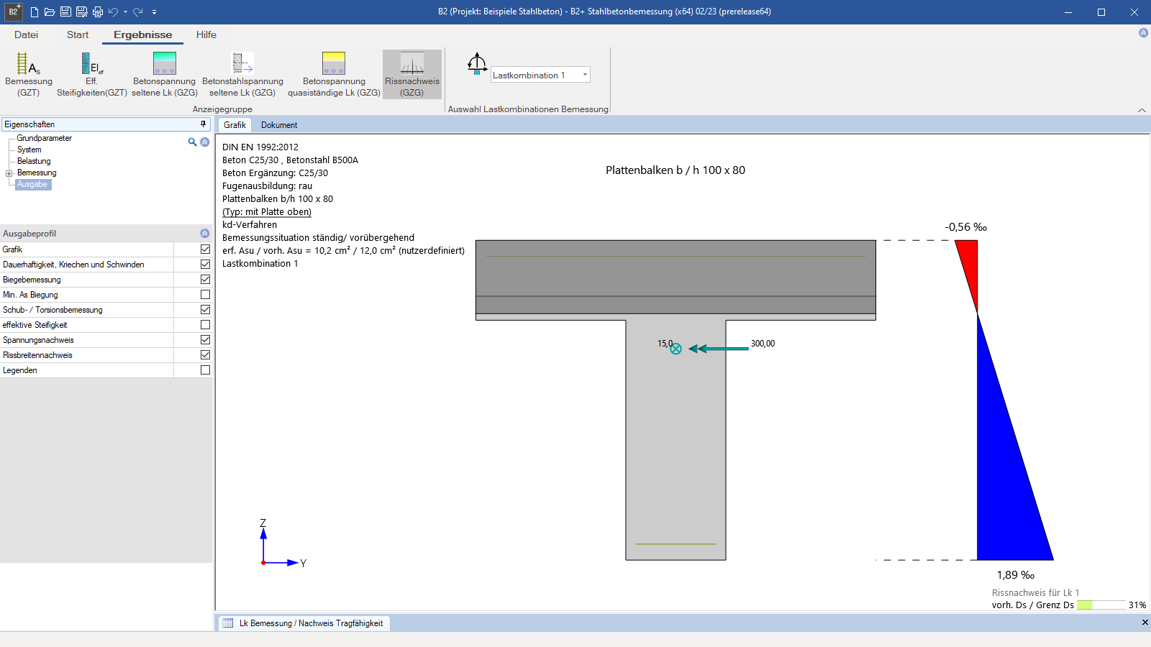Toggle the Rissbreitennachweis checkbox
This screenshot has width=1151, height=647.
[x=205, y=354]
